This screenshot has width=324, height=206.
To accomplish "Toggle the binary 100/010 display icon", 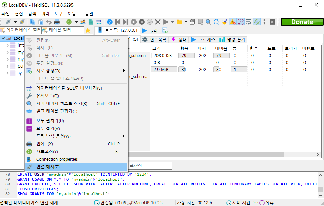I will coord(240,22).
